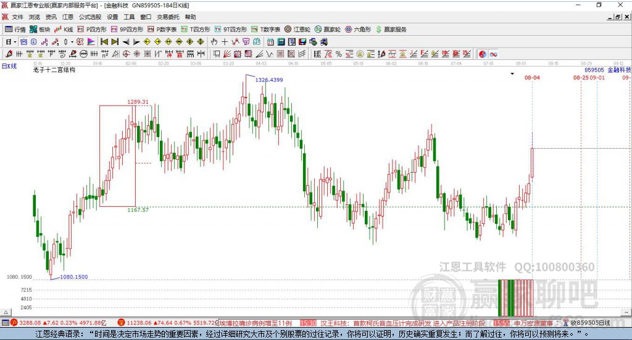The image size is (632, 340).
Task: Click the last yellow diamond arrow icon
Action: tap(201, 42)
